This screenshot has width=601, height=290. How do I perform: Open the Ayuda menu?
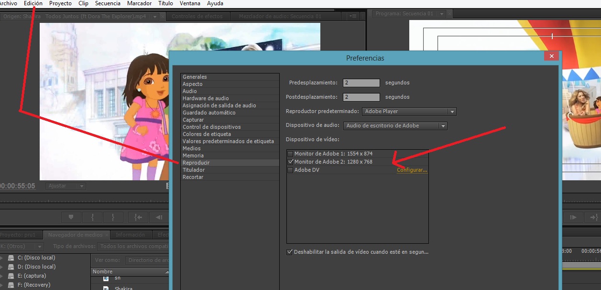[215, 3]
